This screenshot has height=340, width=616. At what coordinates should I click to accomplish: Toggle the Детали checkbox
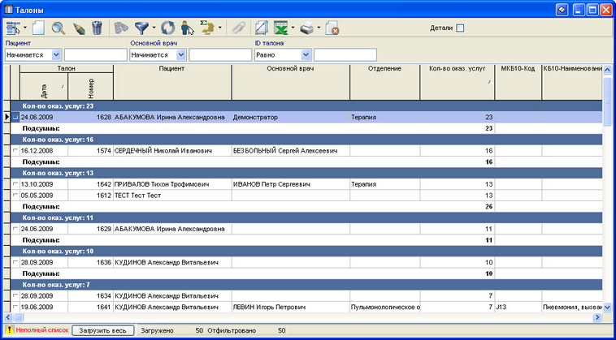click(x=460, y=28)
